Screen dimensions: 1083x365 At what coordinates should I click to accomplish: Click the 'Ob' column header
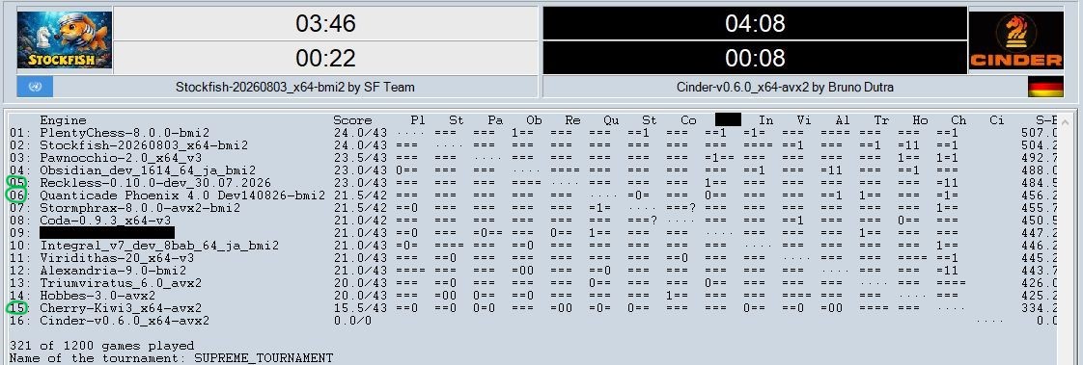pyautogui.click(x=534, y=120)
